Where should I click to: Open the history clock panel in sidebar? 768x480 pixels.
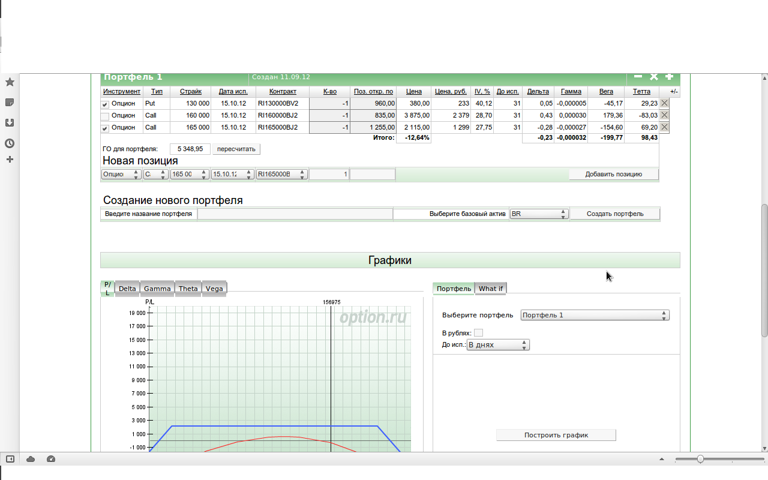10,143
